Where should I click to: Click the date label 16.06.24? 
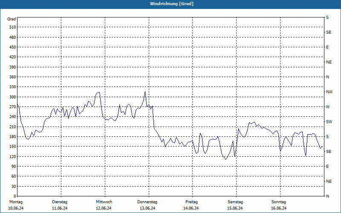pyautogui.click(x=279, y=208)
